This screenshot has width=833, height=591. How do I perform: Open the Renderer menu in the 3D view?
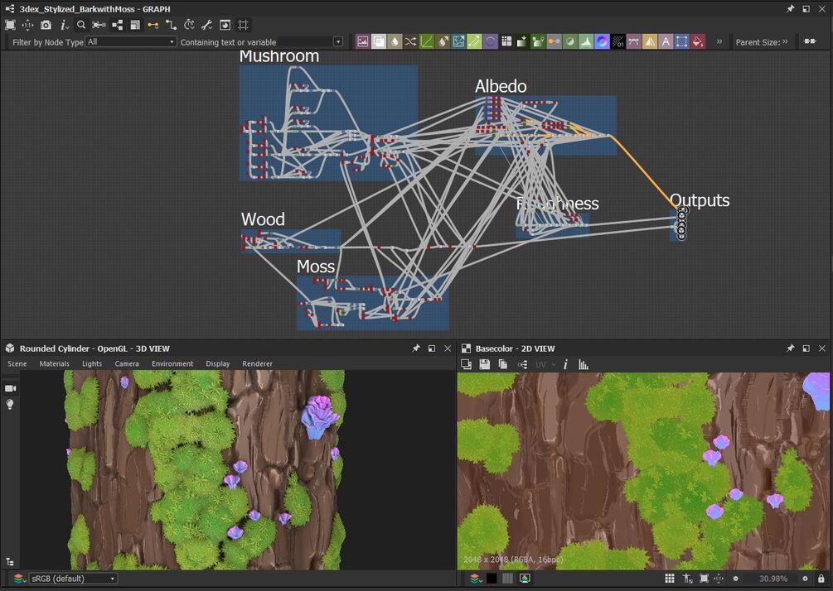point(257,363)
